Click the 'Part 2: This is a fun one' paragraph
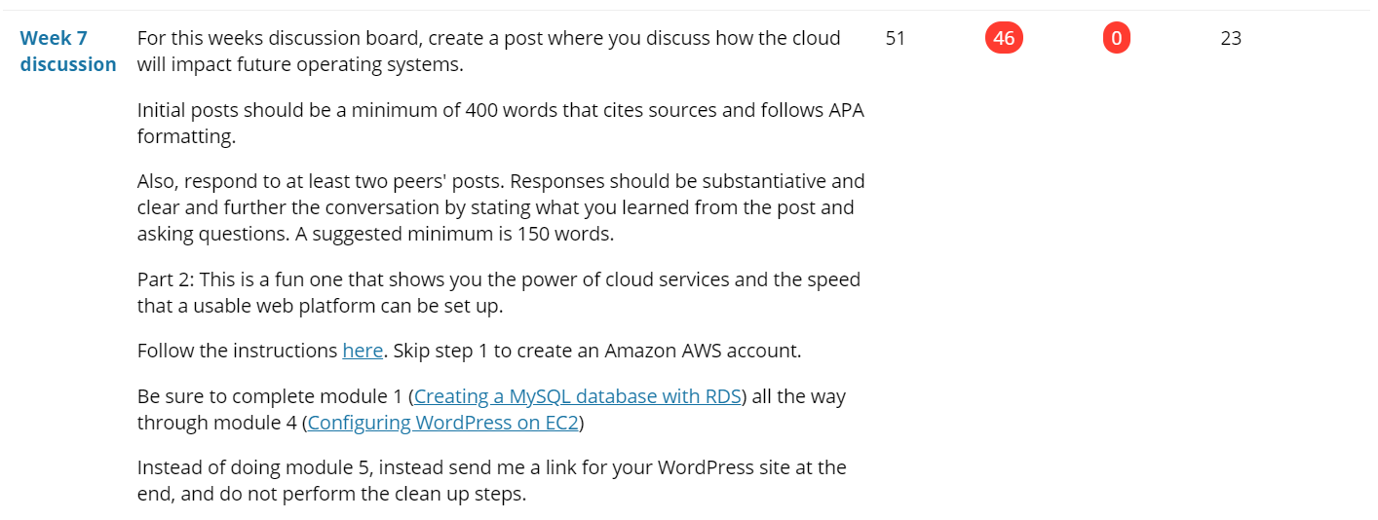 point(499,292)
